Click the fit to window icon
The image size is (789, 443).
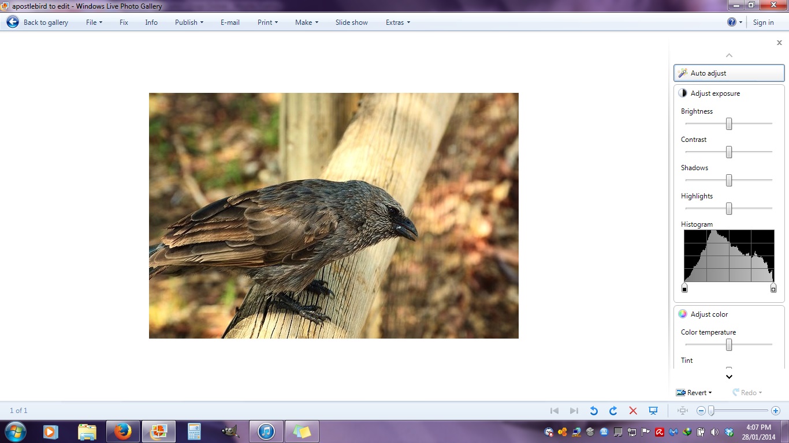pyautogui.click(x=683, y=411)
